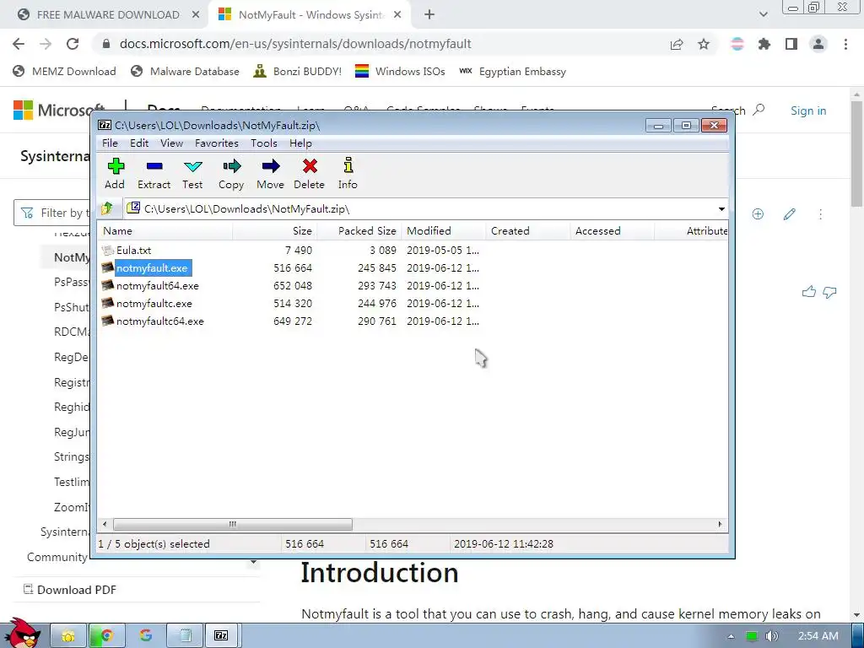The image size is (864, 648).
Task: Sort by the Packed Size column header
Action: (359, 231)
